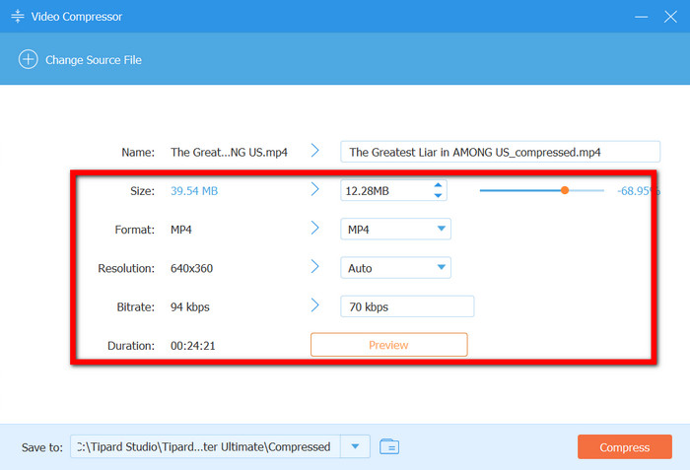Click the source MP4 format value
Screen dimensions: 690x470
coord(180,230)
